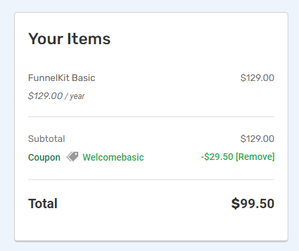The width and height of the screenshot is (299, 251).
Task: Remove the Welcomebasic coupon
Action: (255, 157)
